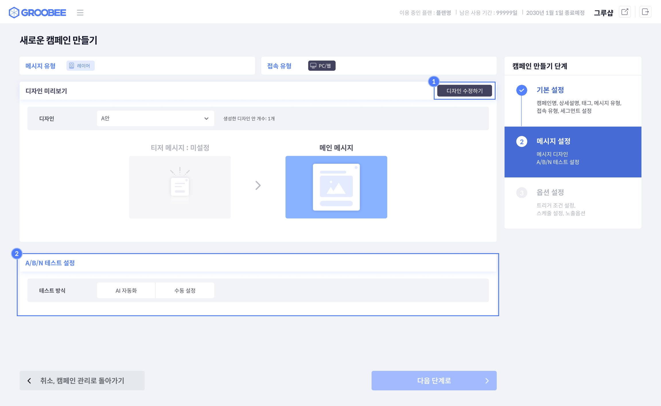
Task: Click the logout icon in the header
Action: coord(645,12)
